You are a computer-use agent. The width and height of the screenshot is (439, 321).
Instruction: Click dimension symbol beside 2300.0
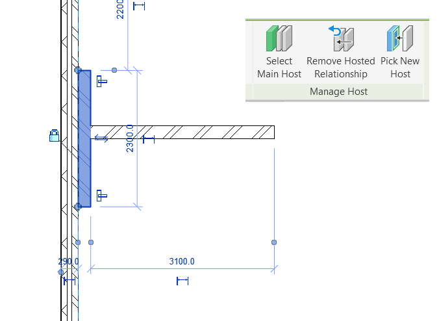coord(149,139)
